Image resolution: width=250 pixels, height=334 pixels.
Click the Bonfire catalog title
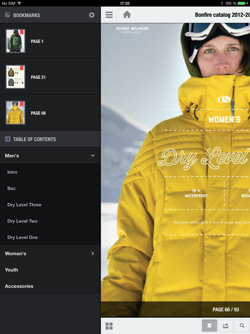coord(222,15)
